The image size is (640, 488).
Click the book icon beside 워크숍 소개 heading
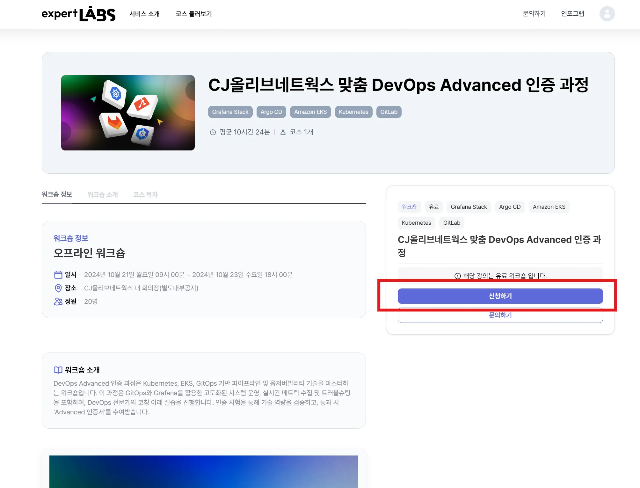pos(58,370)
